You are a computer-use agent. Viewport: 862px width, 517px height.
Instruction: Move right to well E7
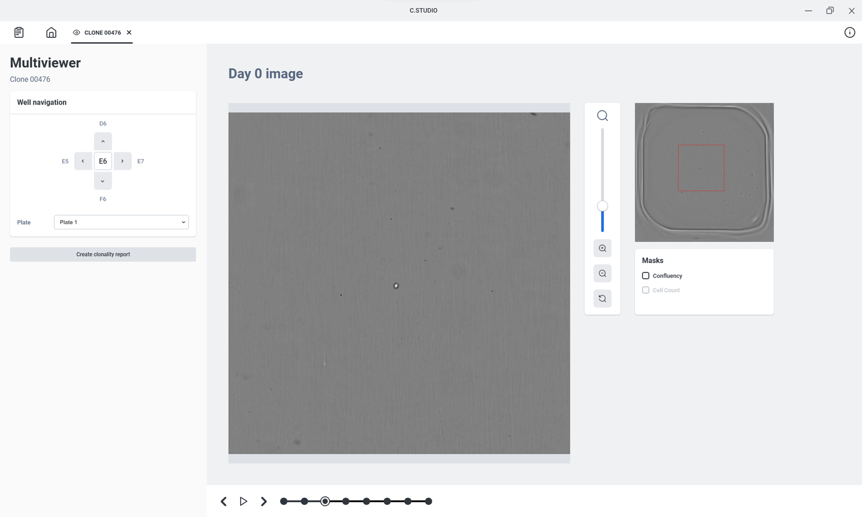pos(122,161)
